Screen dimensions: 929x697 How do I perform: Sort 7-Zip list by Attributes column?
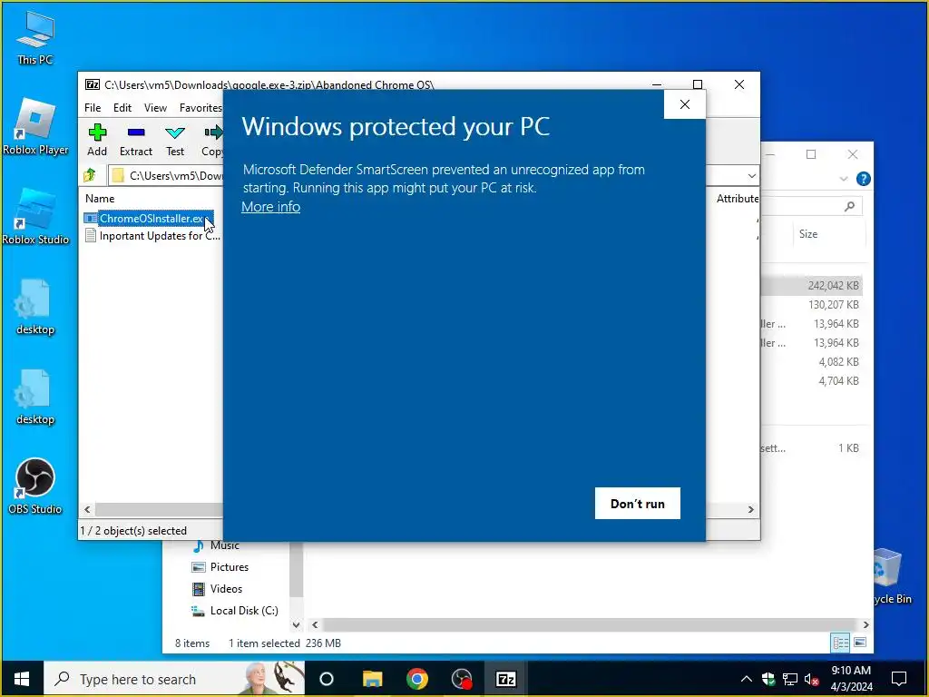point(737,199)
